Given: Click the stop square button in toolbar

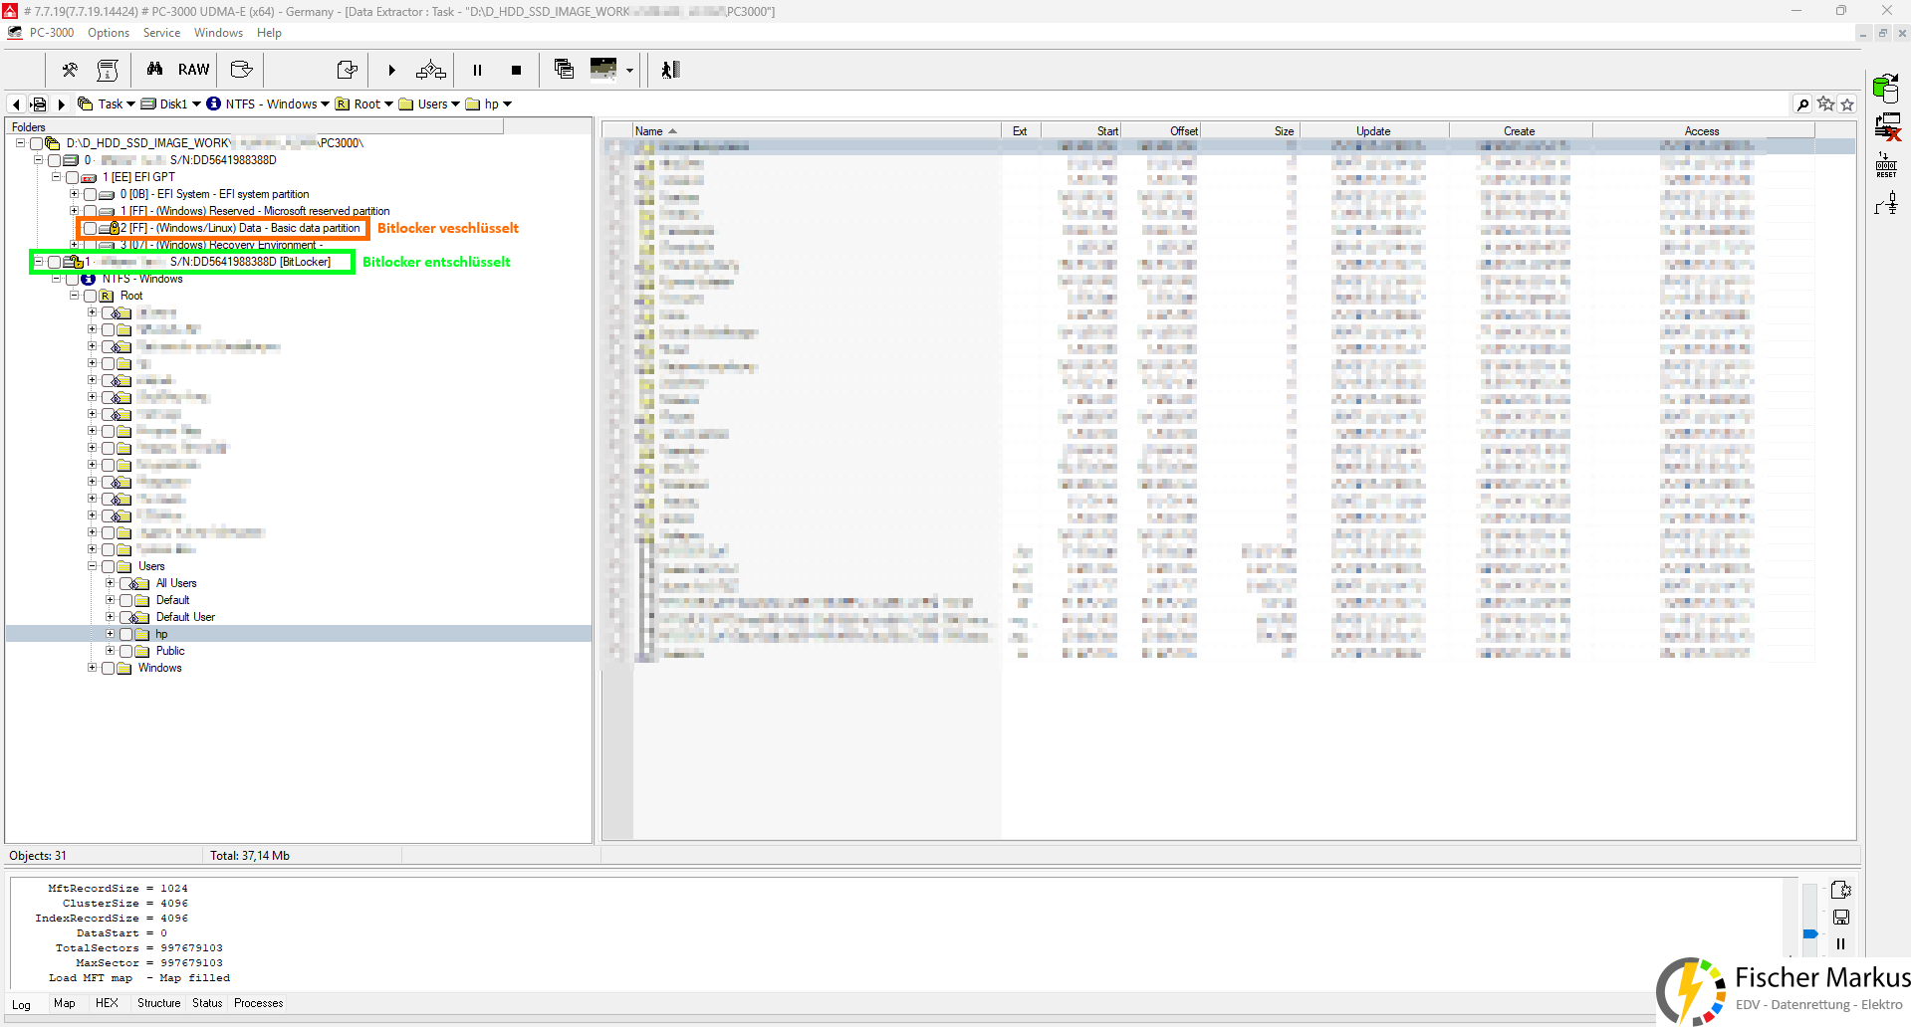Looking at the screenshot, I should pyautogui.click(x=516, y=70).
